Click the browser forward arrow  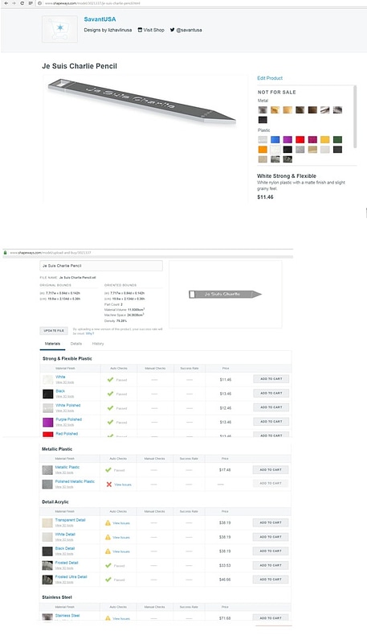14,3
